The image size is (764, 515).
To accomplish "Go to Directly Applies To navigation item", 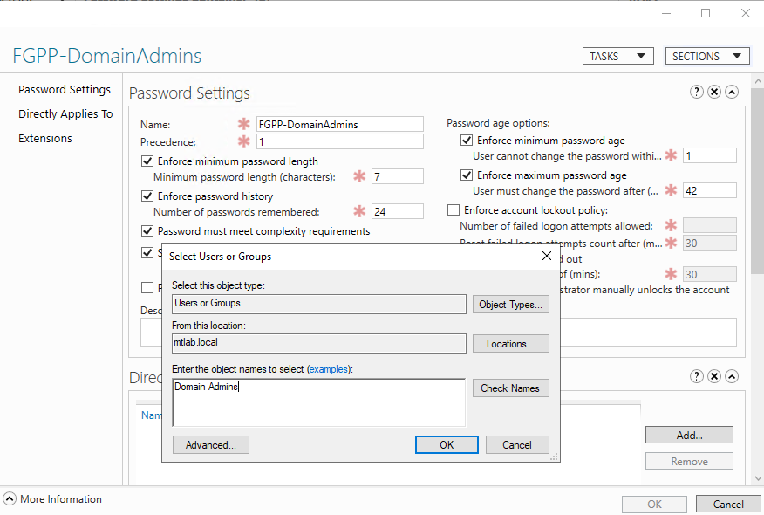I will click(x=65, y=114).
